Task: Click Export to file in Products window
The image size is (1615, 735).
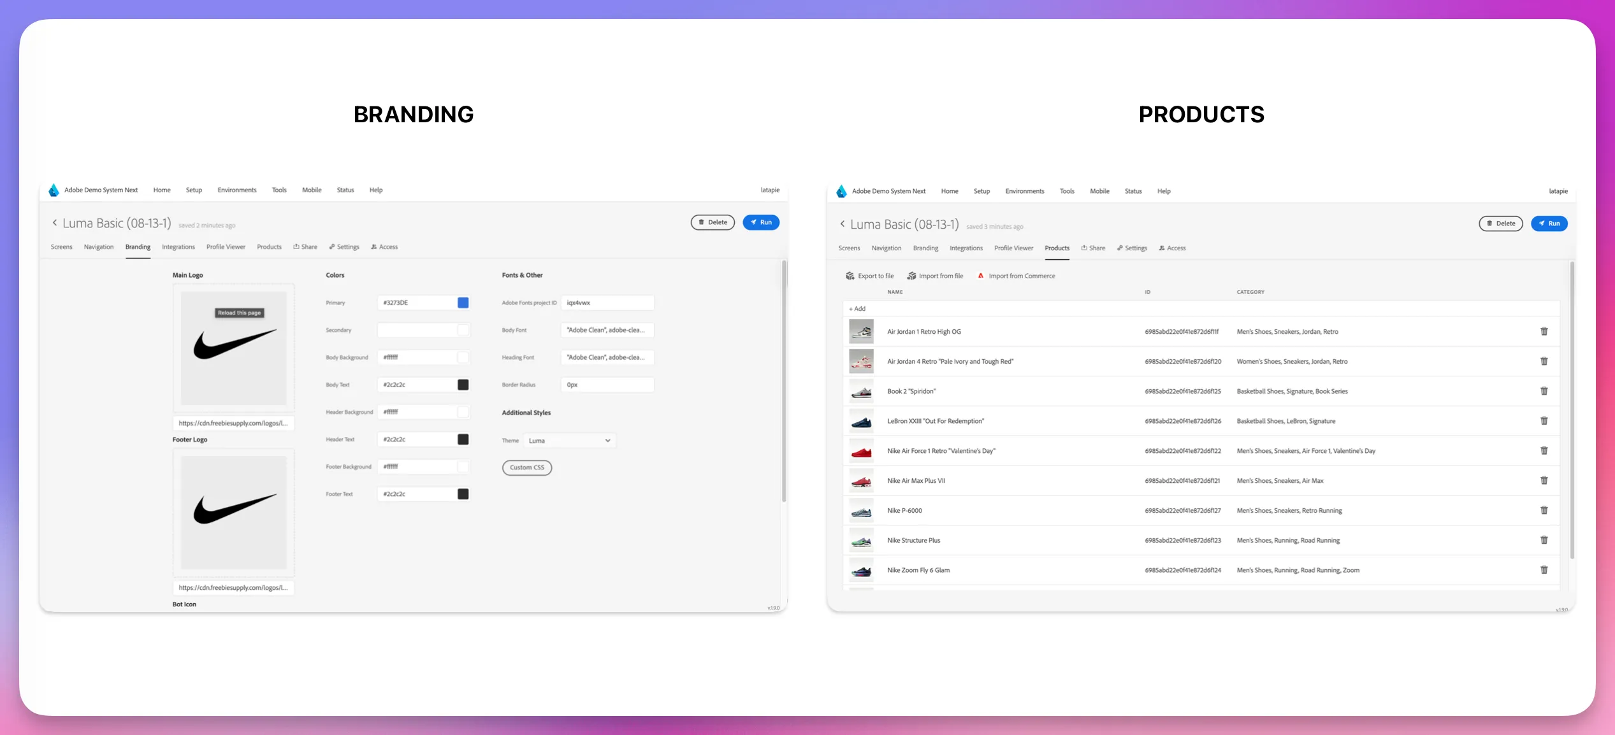Action: [869, 276]
